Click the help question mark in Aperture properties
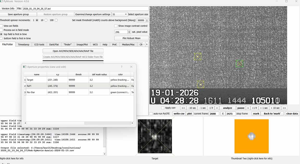This screenshot has height=164, width=300. click(x=122, y=67)
